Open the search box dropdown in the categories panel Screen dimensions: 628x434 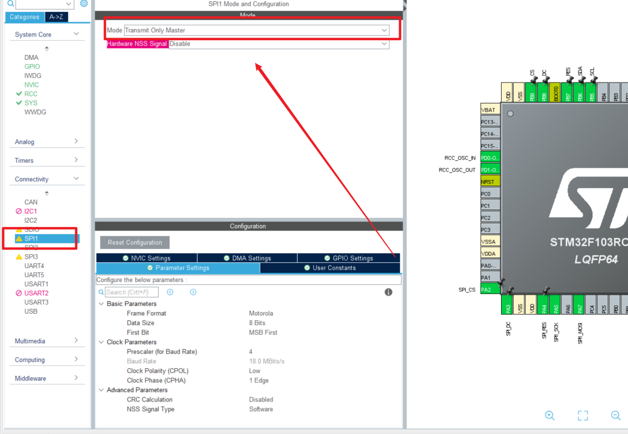tap(68, 4)
